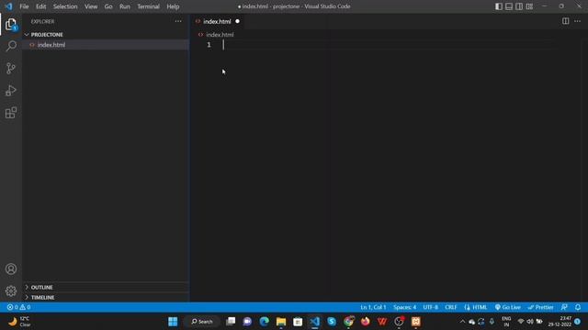Open errors and warnings problems indicator
The height and width of the screenshot is (330, 588).
18,307
